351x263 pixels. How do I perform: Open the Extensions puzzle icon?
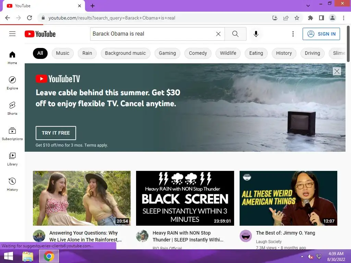310,18
